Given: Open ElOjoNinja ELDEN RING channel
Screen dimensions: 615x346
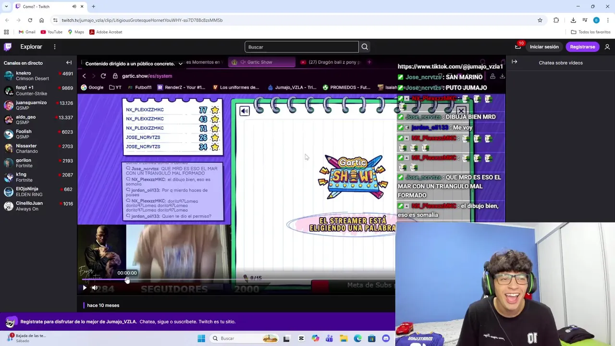Looking at the screenshot, I should point(38,191).
